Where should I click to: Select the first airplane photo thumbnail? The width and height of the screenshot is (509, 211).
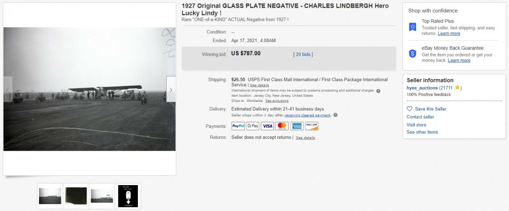(x=50, y=196)
